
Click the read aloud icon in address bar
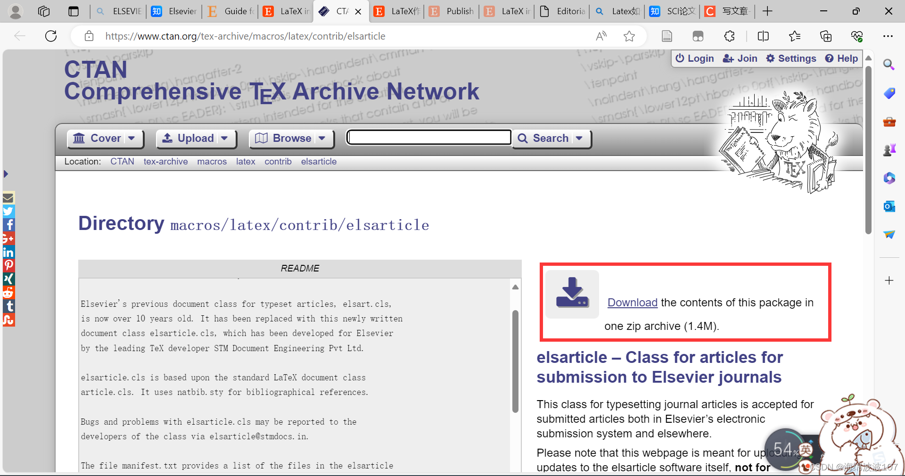pos(601,36)
